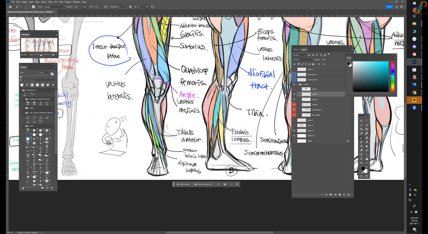Select the Frame tool
428x234 pixels.
367,129
